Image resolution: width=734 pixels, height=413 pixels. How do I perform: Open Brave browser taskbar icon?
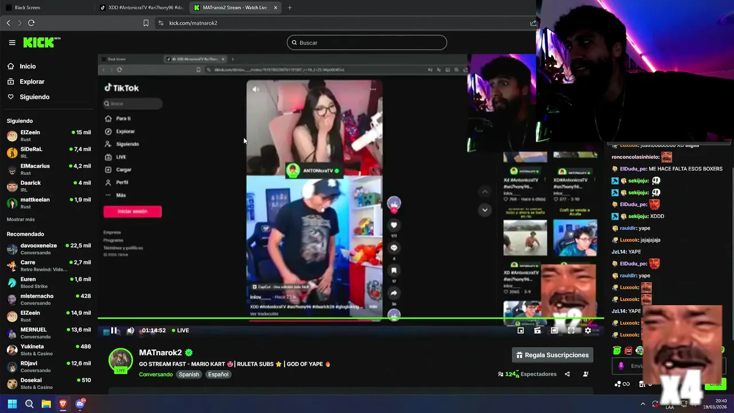pyautogui.click(x=63, y=404)
